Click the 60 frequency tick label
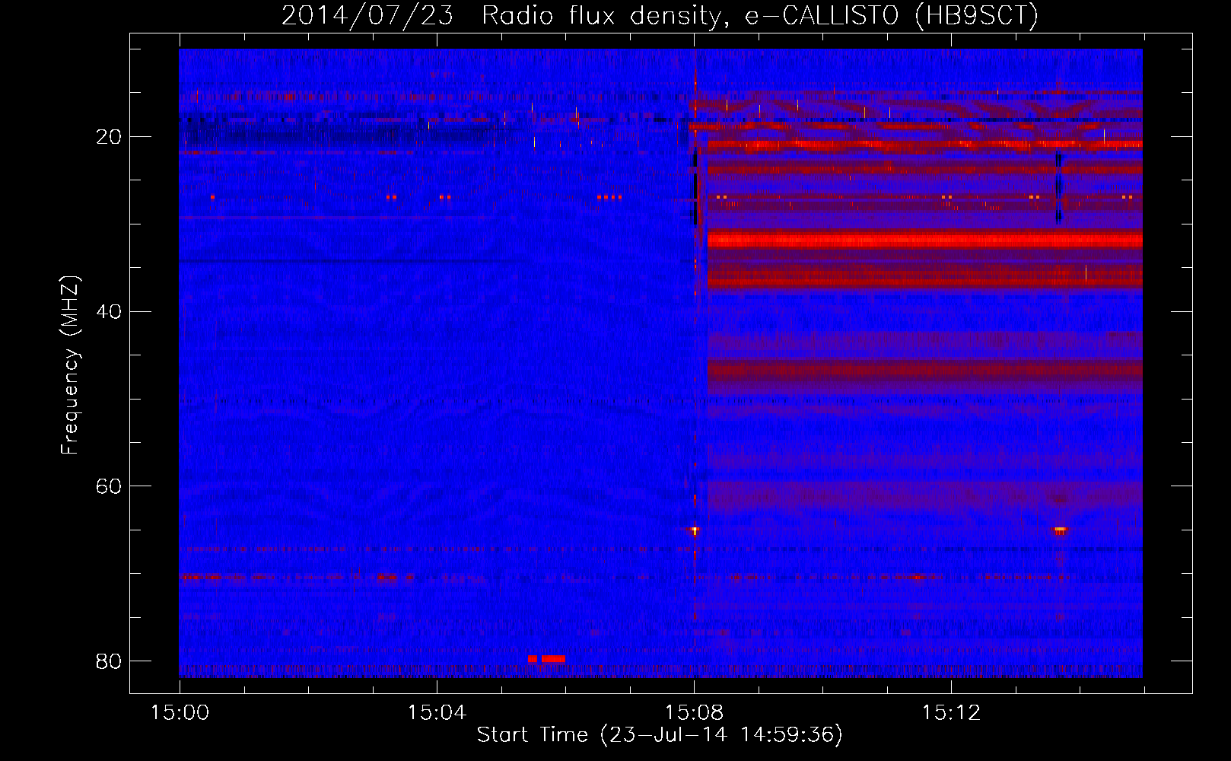Viewport: 1231px width, 761px height. point(108,486)
